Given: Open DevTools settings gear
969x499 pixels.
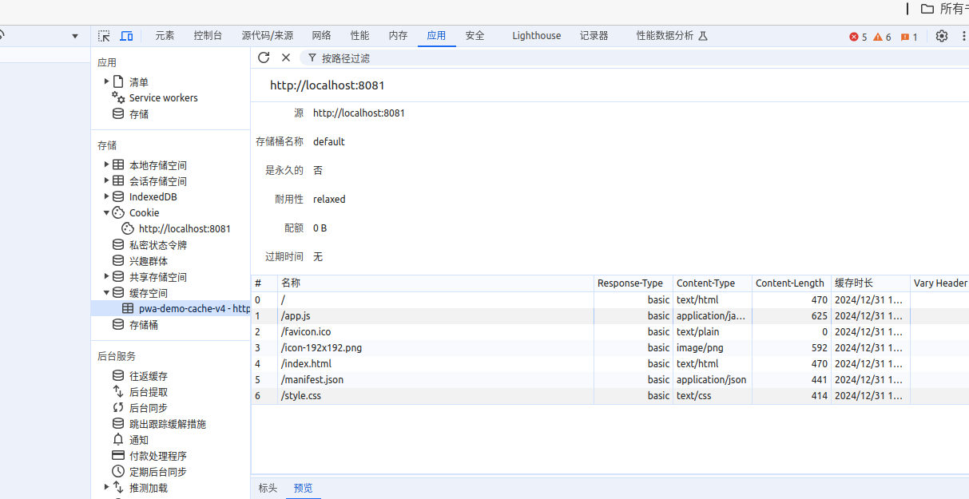Looking at the screenshot, I should (942, 36).
